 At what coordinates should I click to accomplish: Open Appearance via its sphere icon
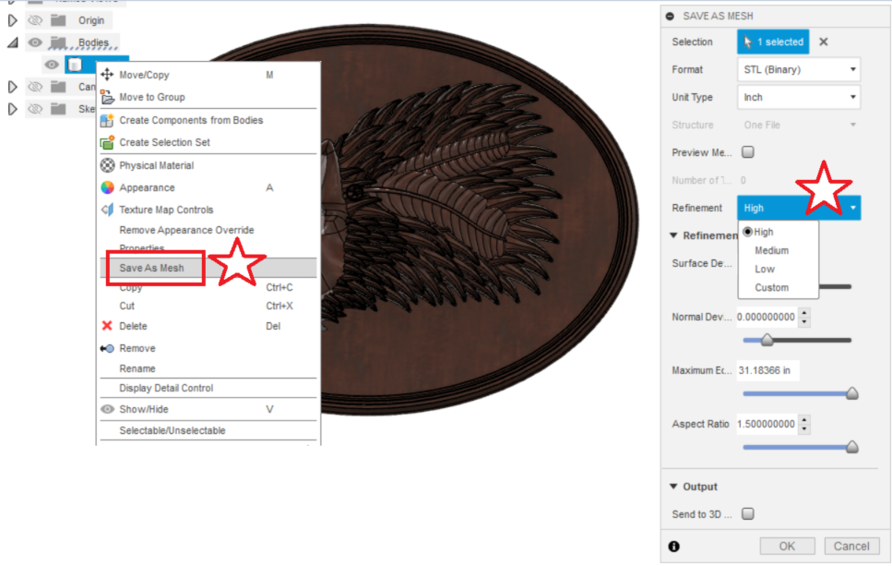(x=106, y=187)
